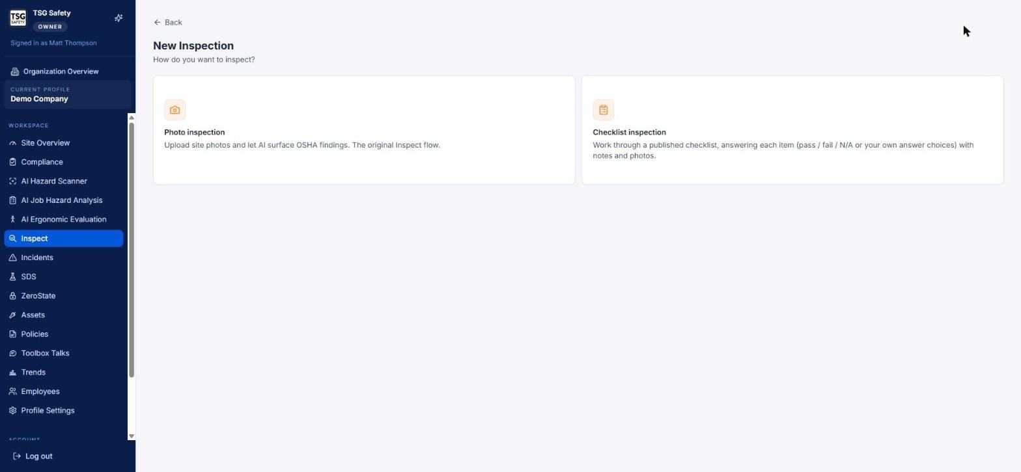Click the AI Hazard Scanner sidebar icon
This screenshot has height=472, width=1021.
[x=12, y=181]
